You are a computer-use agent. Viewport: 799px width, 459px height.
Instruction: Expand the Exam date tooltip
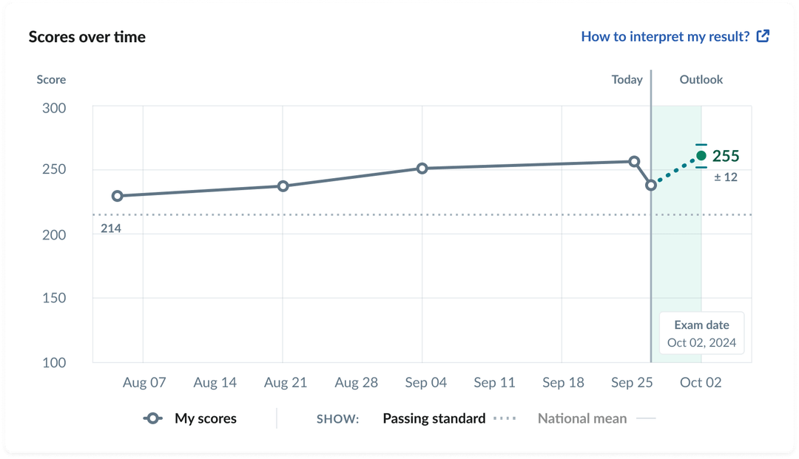[701, 333]
